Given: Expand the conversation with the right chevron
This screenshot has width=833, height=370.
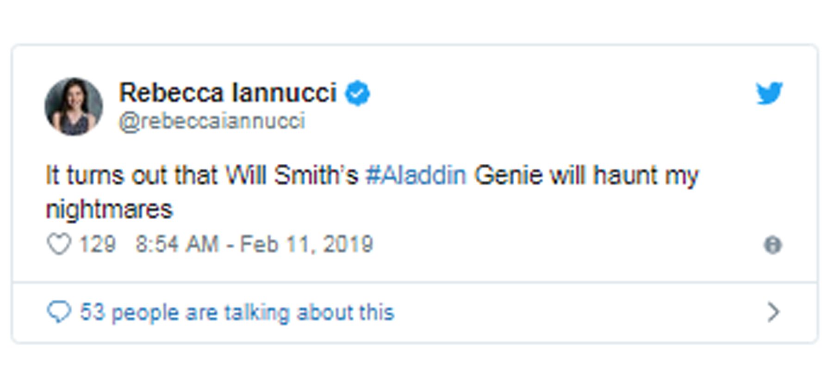Looking at the screenshot, I should click(x=773, y=312).
